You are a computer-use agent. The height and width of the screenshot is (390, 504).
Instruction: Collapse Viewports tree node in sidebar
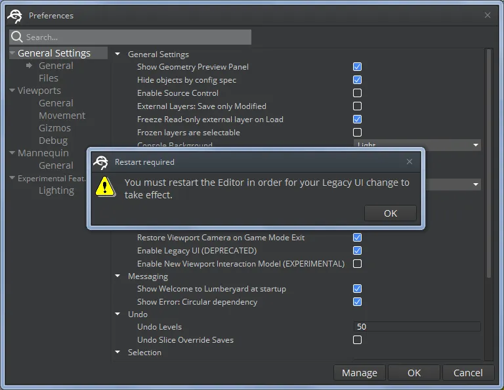pos(12,91)
